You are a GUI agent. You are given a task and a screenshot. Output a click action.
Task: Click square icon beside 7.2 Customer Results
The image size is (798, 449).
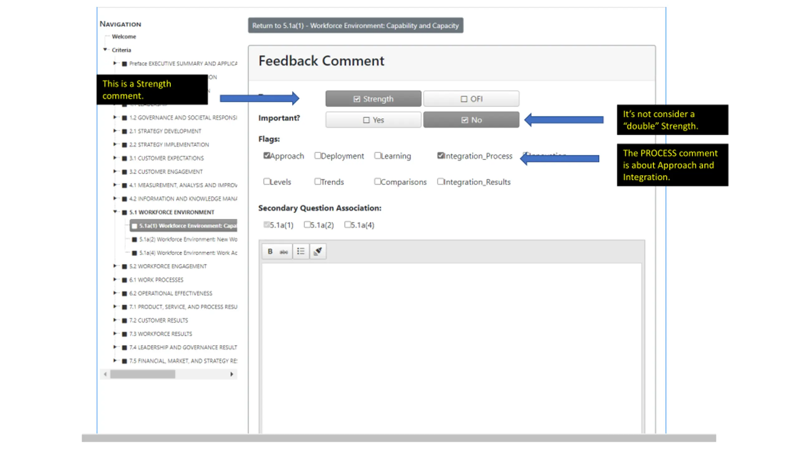point(124,321)
